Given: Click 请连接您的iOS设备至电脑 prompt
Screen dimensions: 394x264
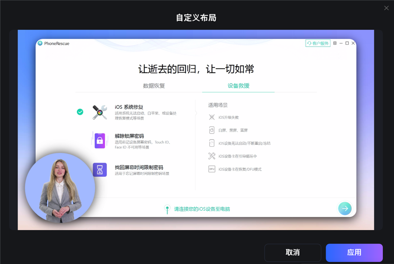Looking at the screenshot, I should coord(202,209).
